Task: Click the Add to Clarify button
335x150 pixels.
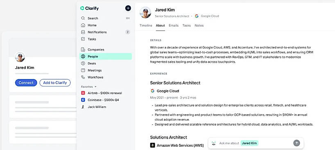Action: (55, 83)
